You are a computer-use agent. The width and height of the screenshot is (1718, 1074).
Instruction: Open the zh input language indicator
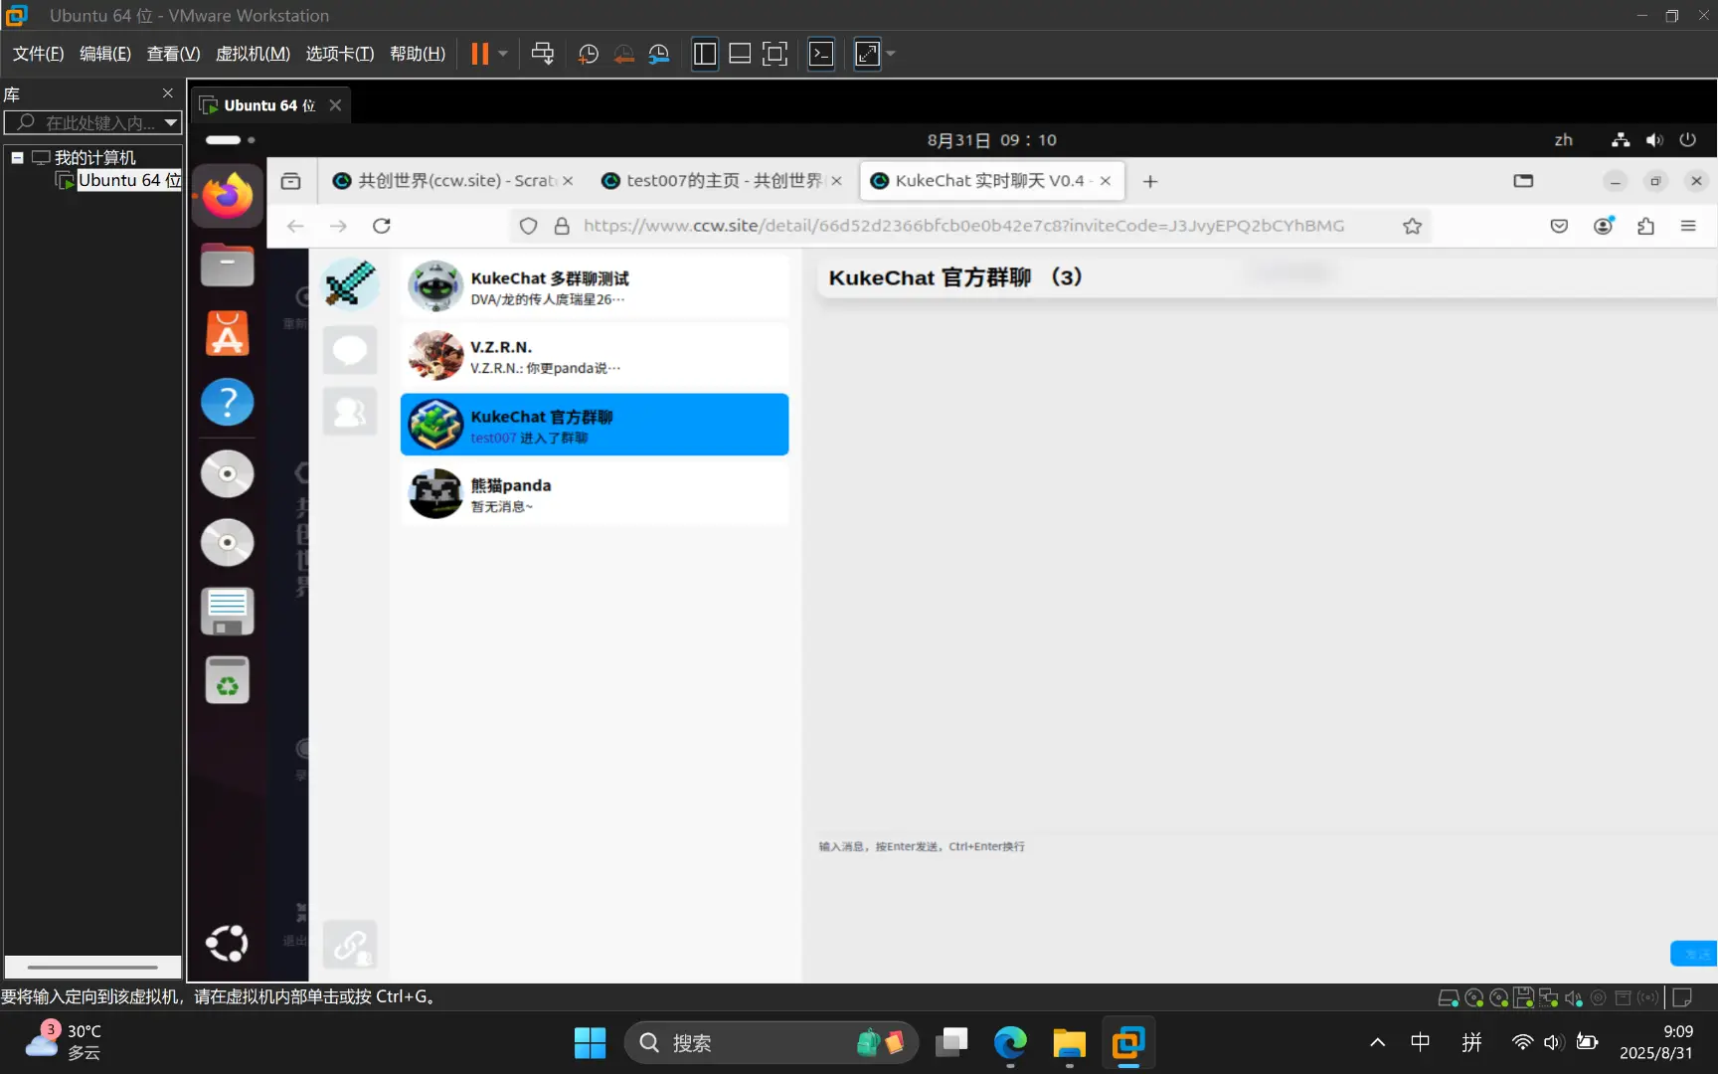tap(1564, 140)
